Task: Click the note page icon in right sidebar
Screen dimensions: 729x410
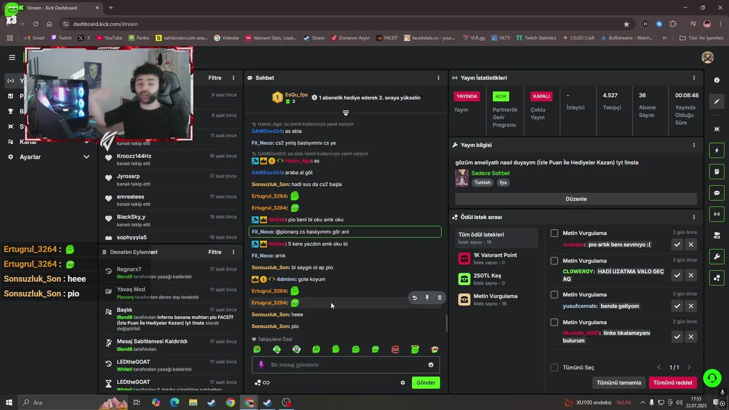Action: click(x=716, y=171)
